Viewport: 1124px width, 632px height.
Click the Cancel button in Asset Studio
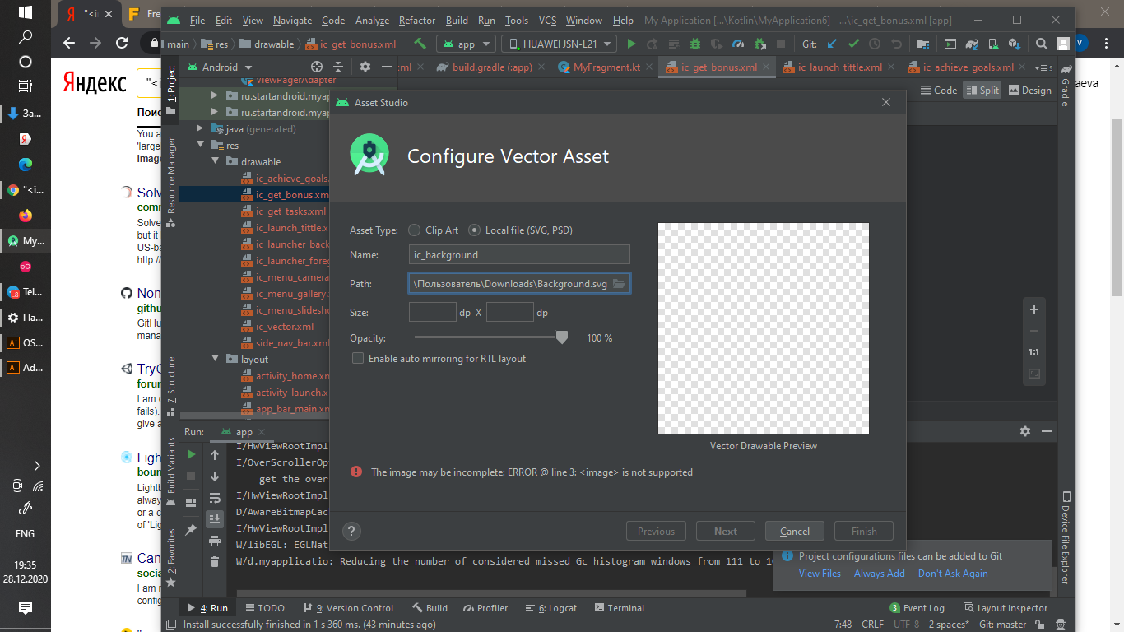pos(795,532)
